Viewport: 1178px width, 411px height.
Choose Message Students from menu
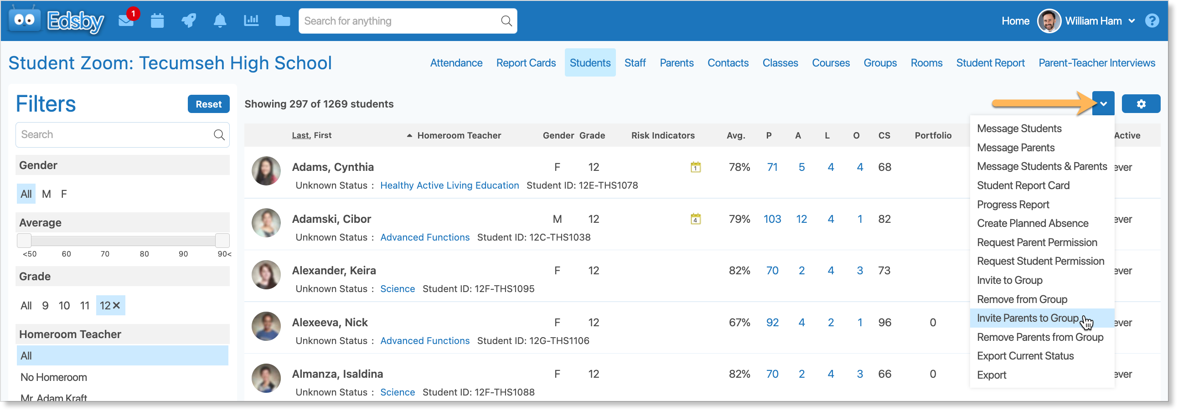tap(1019, 128)
